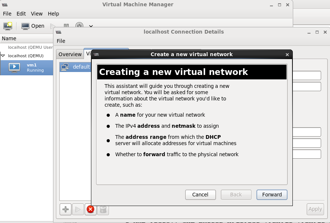Screen dimensions: 330x223
Task: Click the topmost partially hidden input field
Action: (x=307, y=76)
